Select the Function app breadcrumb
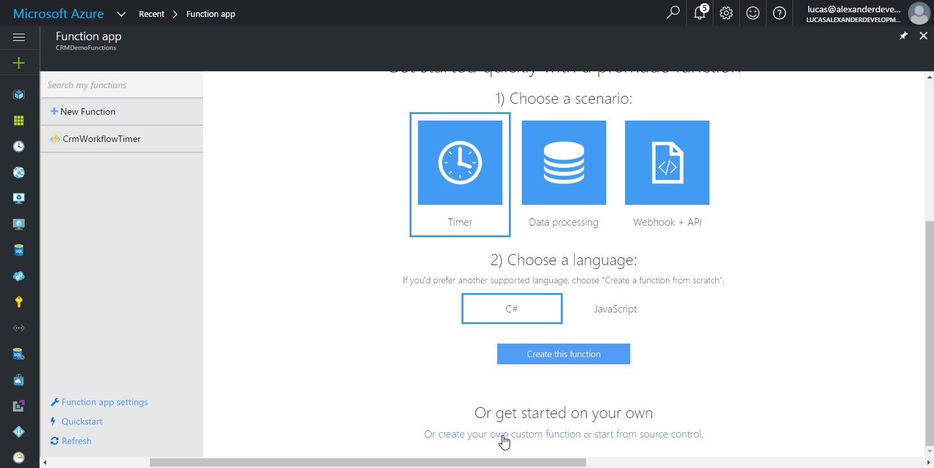 (210, 14)
